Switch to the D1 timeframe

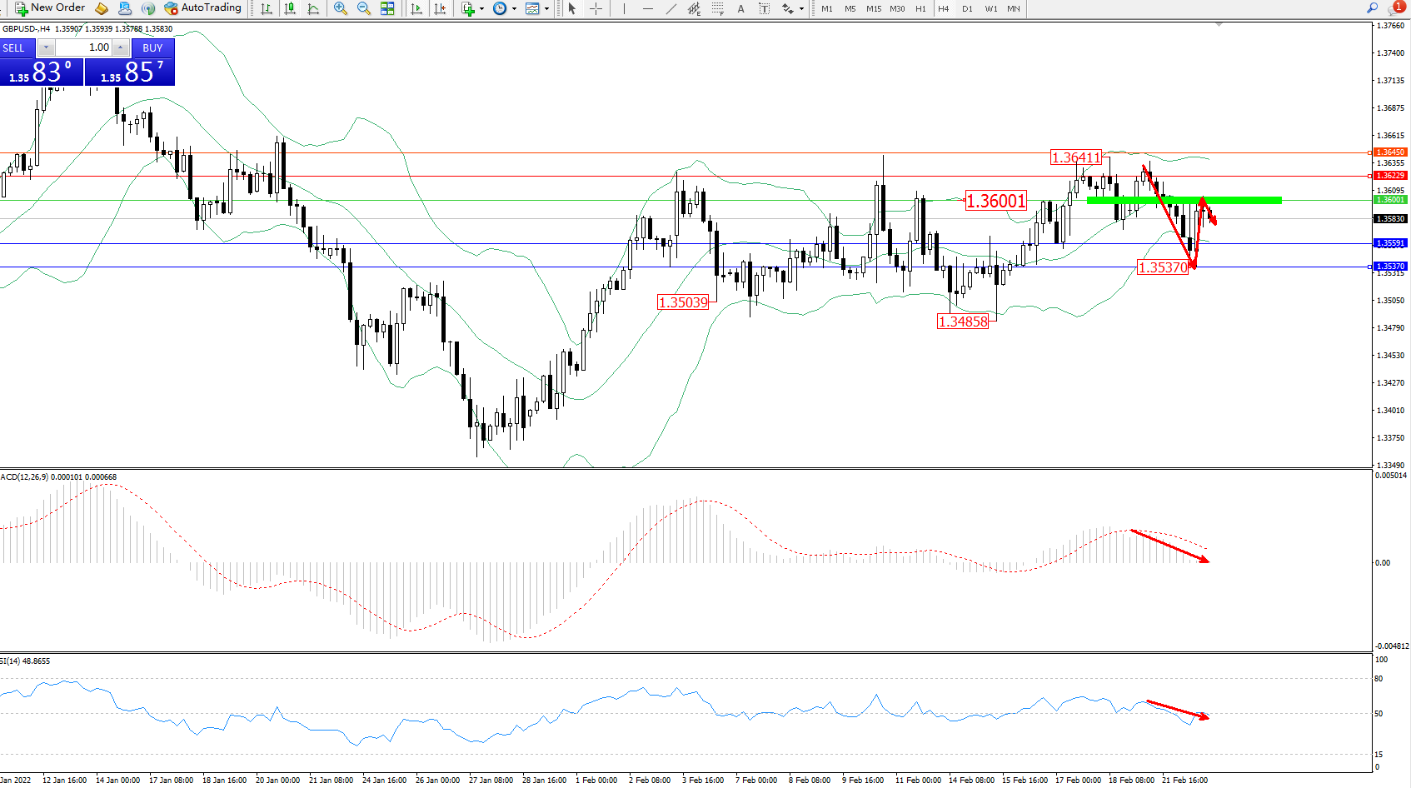coord(967,8)
